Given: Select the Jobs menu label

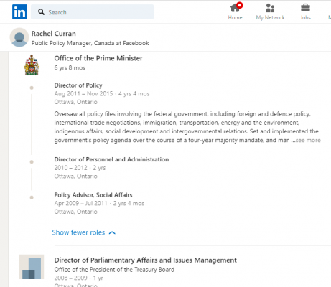Looking at the screenshot, I should tap(305, 17).
